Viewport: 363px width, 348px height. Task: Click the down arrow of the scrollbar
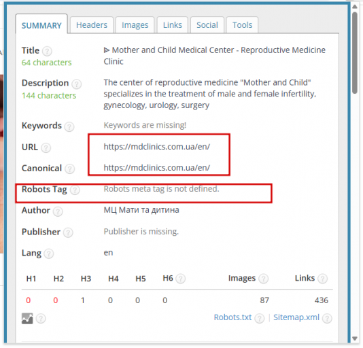pos(355,338)
